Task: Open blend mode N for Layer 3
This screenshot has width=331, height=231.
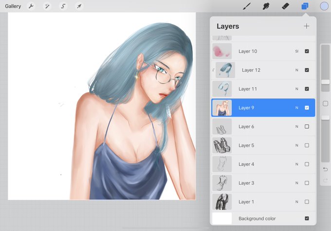Action: coord(296,183)
